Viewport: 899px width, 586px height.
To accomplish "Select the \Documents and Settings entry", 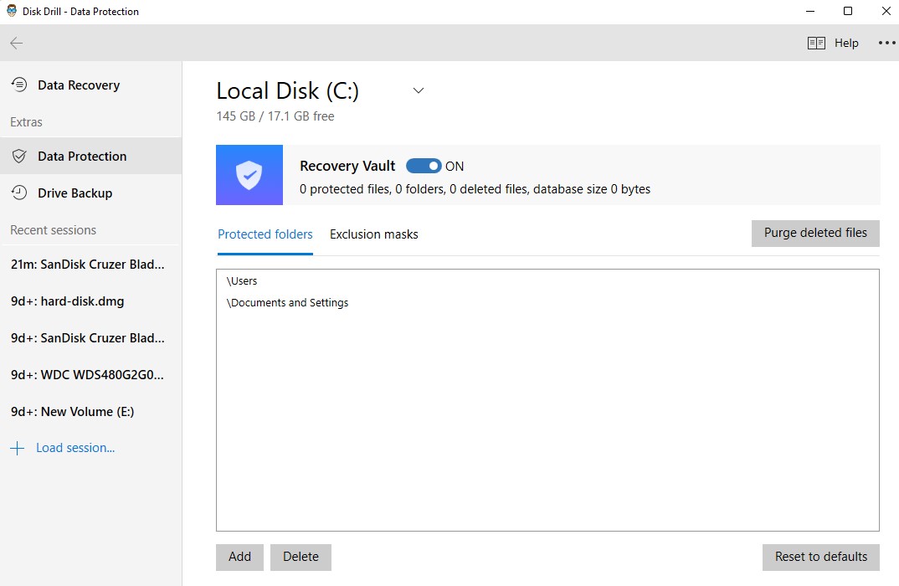I will click(547, 303).
